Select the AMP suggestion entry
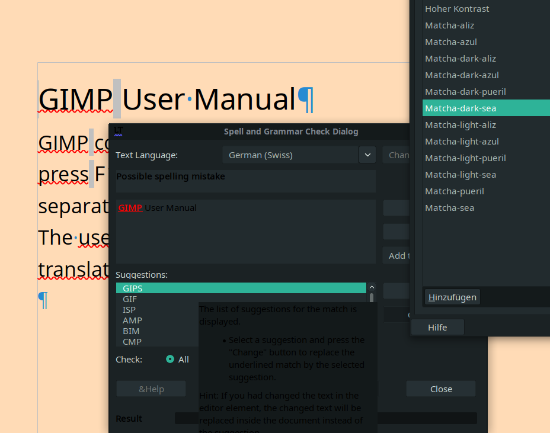This screenshot has height=433, width=550. coord(132,320)
